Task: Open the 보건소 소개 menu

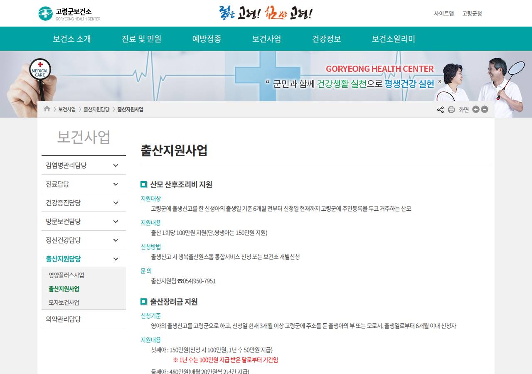Action: [x=72, y=39]
